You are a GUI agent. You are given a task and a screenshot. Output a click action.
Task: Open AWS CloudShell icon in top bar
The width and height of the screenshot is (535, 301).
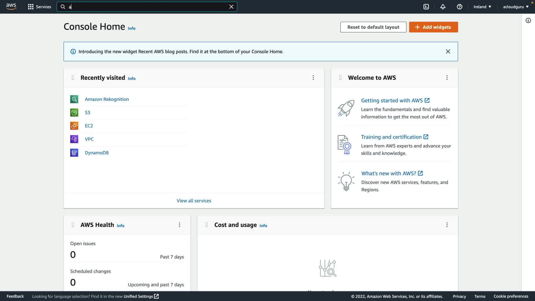[426, 7]
